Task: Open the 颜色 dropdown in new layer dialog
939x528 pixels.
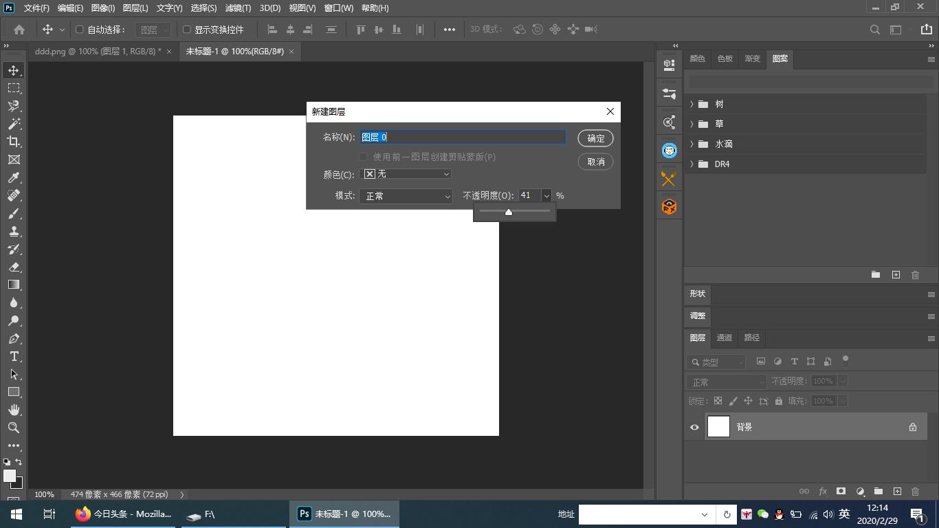Action: click(406, 174)
